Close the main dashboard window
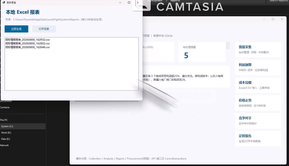Viewport: 289px width, 166px height. tap(282, 19)
